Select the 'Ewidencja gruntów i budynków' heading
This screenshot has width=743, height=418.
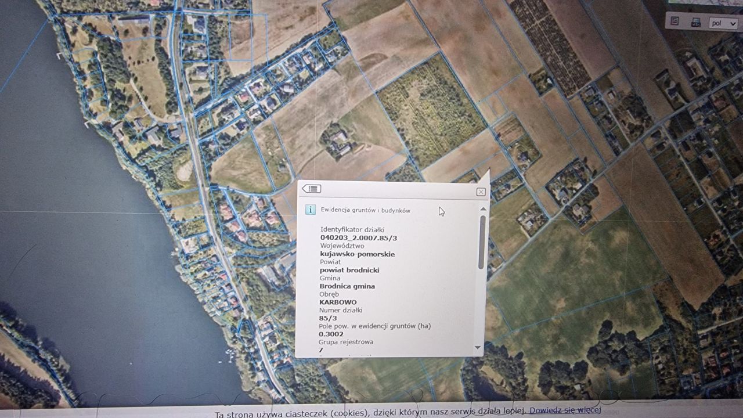click(x=365, y=210)
